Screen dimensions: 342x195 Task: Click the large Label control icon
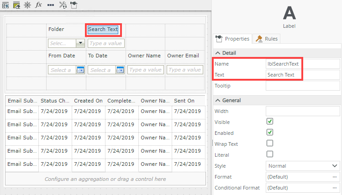[289, 13]
